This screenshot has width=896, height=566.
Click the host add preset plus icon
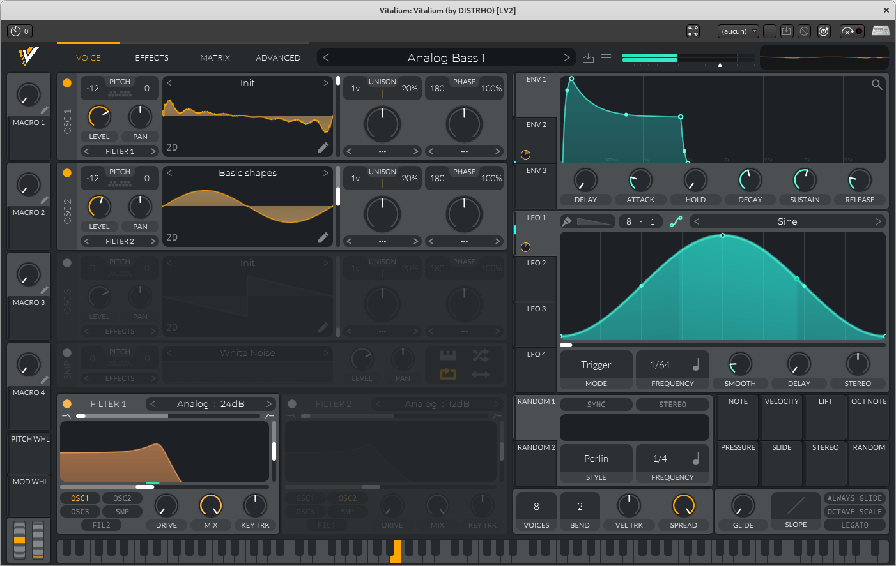[769, 31]
